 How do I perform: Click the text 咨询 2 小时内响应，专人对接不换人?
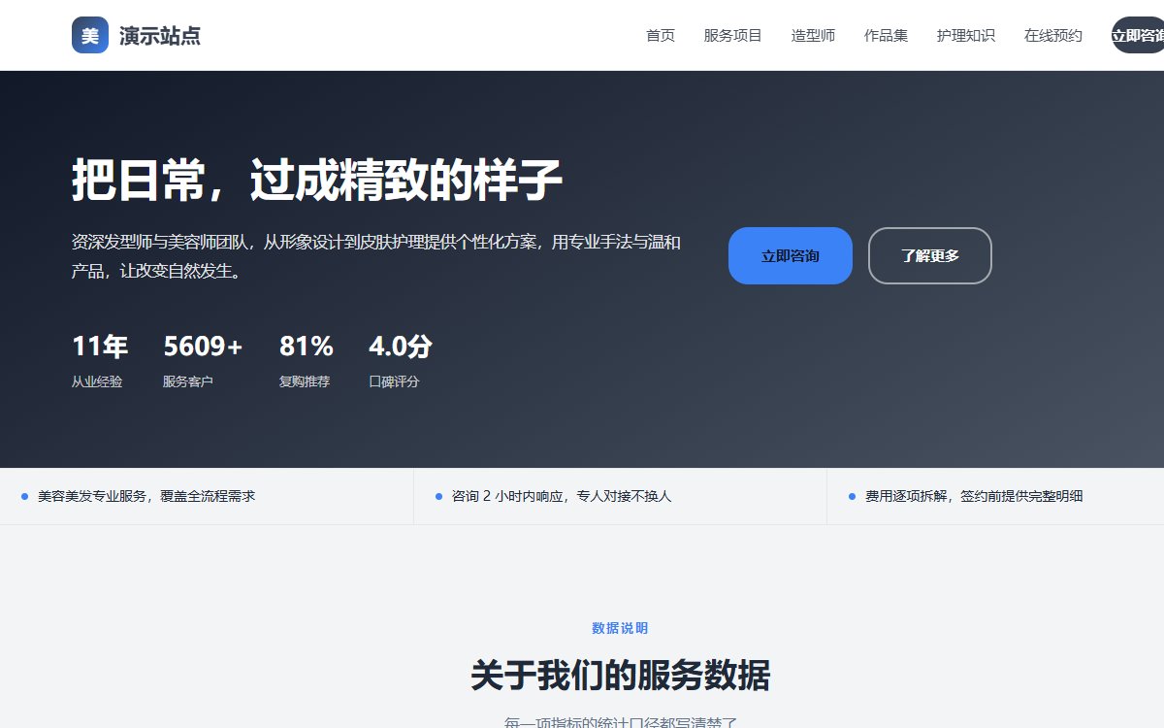pos(562,496)
